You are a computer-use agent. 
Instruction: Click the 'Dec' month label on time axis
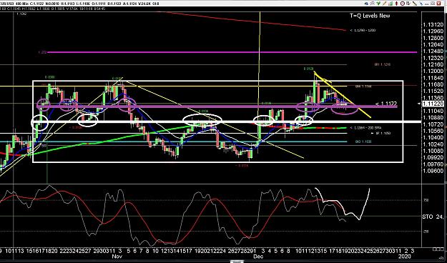[257, 257]
